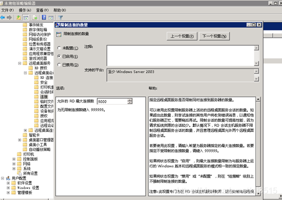Maximize the 限制连接的数量 dialog

[253, 25]
